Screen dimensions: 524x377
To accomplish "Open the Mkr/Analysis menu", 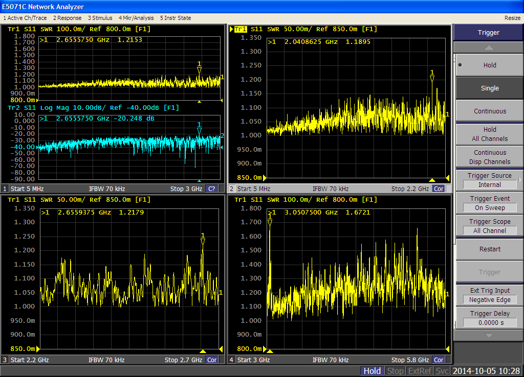I will click(x=136, y=18).
